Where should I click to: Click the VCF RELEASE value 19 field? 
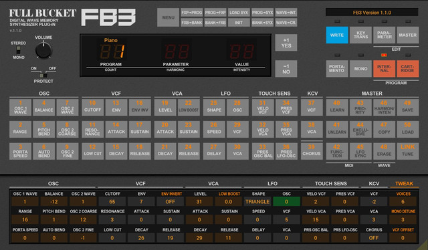171,238
